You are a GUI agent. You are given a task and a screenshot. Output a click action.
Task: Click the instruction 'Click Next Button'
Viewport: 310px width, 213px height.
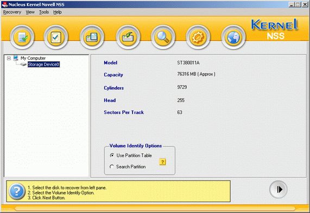(x=46, y=198)
